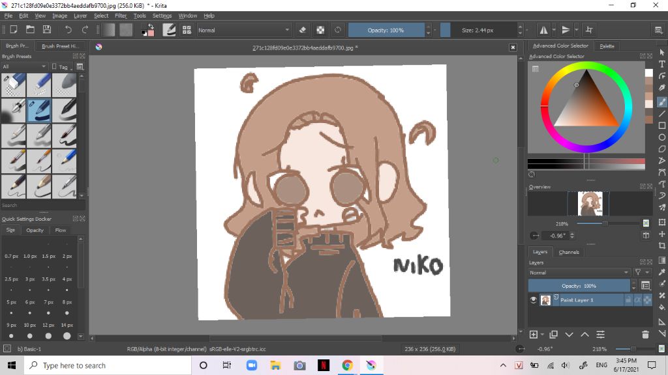The width and height of the screenshot is (668, 375).
Task: Select the Ellipse tool
Action: pos(661,137)
